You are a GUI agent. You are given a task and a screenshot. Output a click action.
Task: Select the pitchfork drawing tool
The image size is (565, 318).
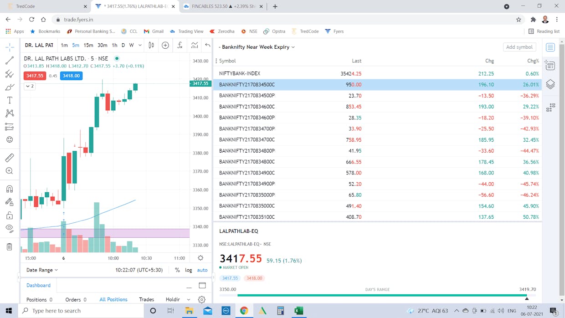pyautogui.click(x=10, y=74)
